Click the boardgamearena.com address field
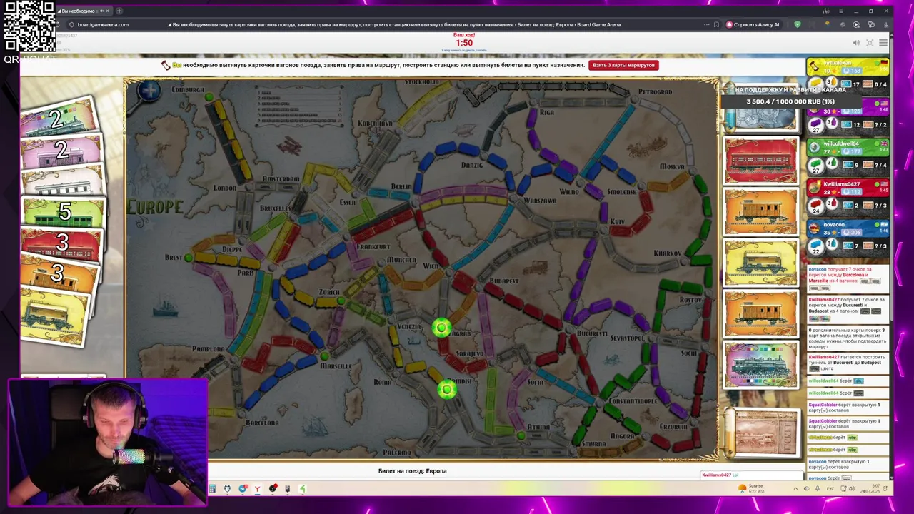This screenshot has height=514, width=914. point(103,24)
